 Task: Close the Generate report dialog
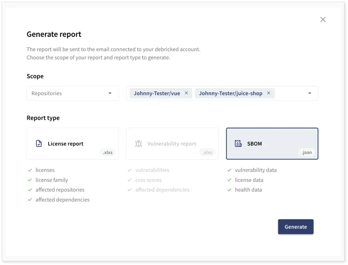tap(323, 20)
